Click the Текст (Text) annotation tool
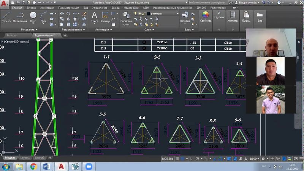This screenshot has height=171, width=304. click(x=95, y=17)
